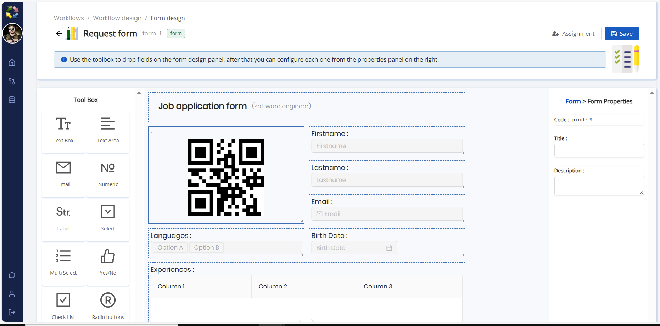
Task: Click the database icon in sidebar
Action: [x=12, y=99]
